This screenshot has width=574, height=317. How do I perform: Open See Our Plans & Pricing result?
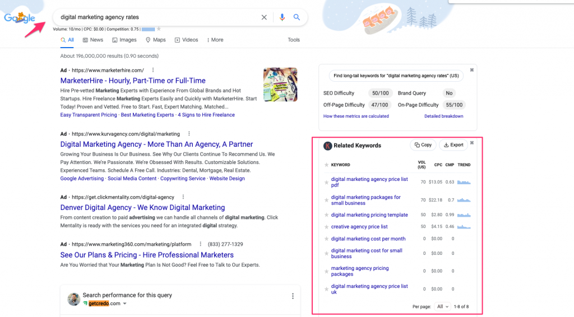point(147,255)
